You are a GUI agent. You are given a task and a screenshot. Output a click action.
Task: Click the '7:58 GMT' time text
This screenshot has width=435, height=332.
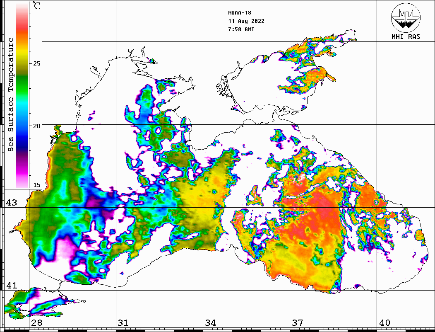(241, 29)
